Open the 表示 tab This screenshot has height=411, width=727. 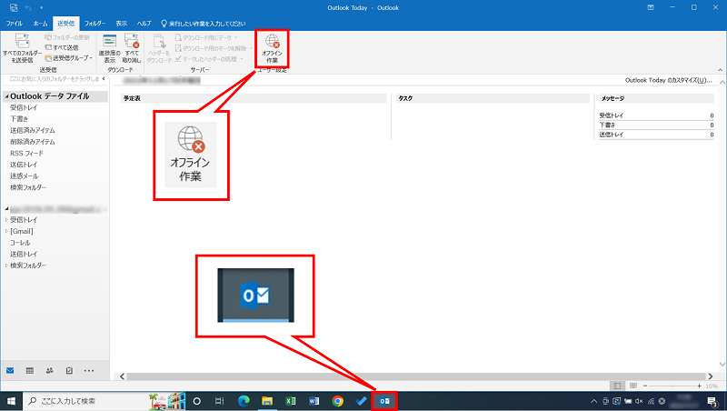pos(122,24)
